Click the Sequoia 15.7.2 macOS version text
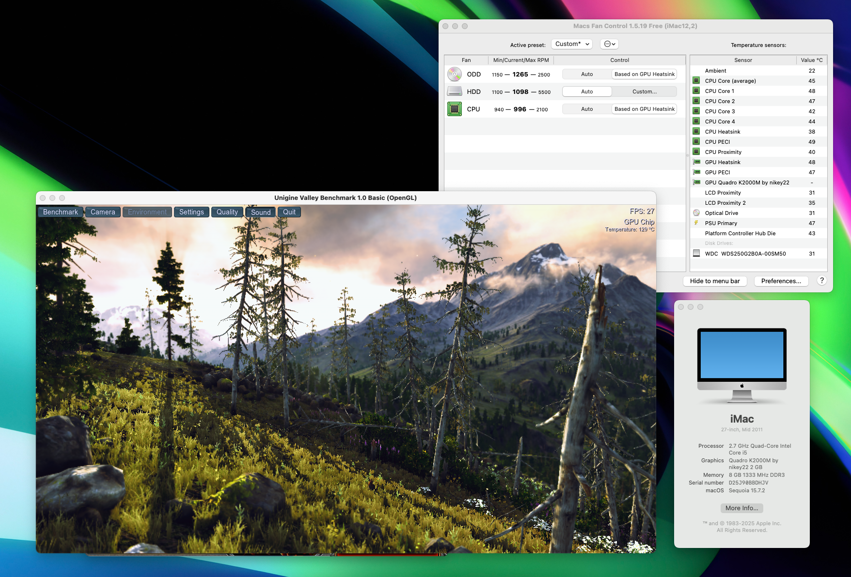 click(x=747, y=490)
